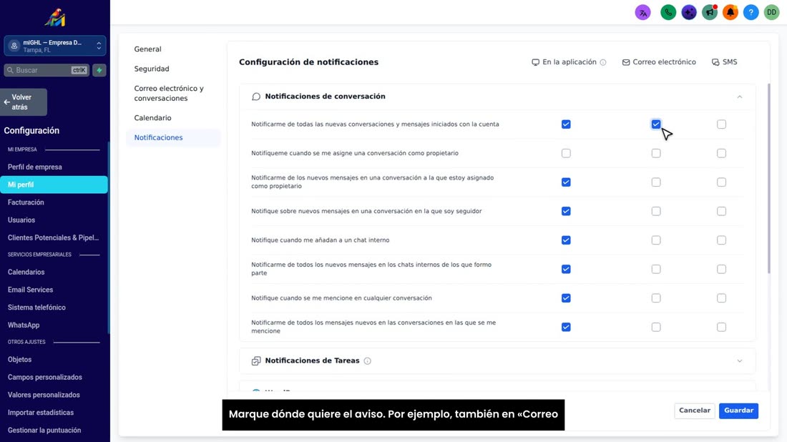Open the miGHL Empresa account switcher
787x442 pixels.
click(54, 46)
